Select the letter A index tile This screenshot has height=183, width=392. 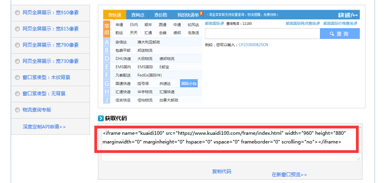coord(106,42)
